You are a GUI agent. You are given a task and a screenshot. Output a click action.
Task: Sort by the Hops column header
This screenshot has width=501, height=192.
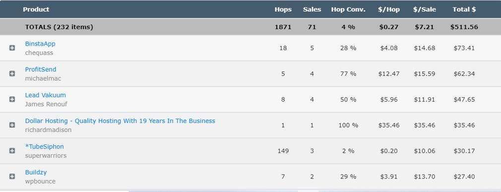pyautogui.click(x=283, y=9)
